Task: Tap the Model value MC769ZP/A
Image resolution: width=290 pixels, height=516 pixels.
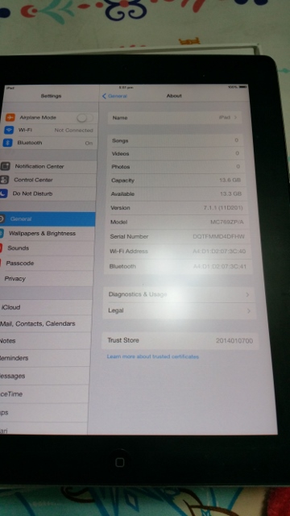Action: (x=227, y=223)
